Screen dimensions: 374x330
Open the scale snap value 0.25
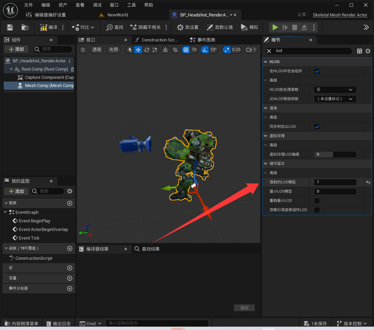236,50
